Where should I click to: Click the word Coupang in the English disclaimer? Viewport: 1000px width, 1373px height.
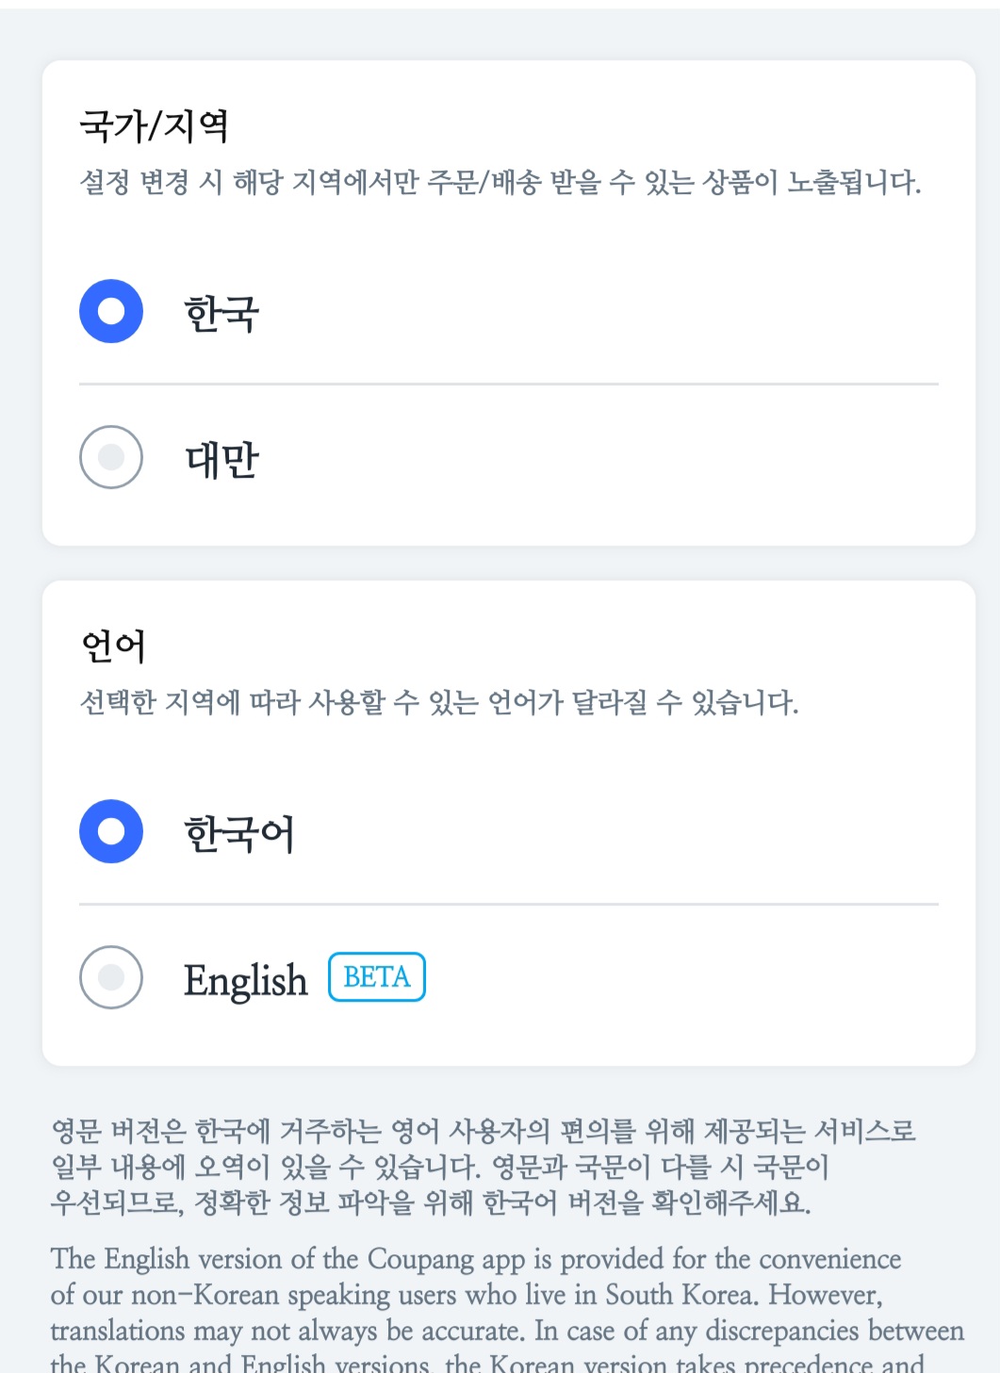[x=420, y=1260]
